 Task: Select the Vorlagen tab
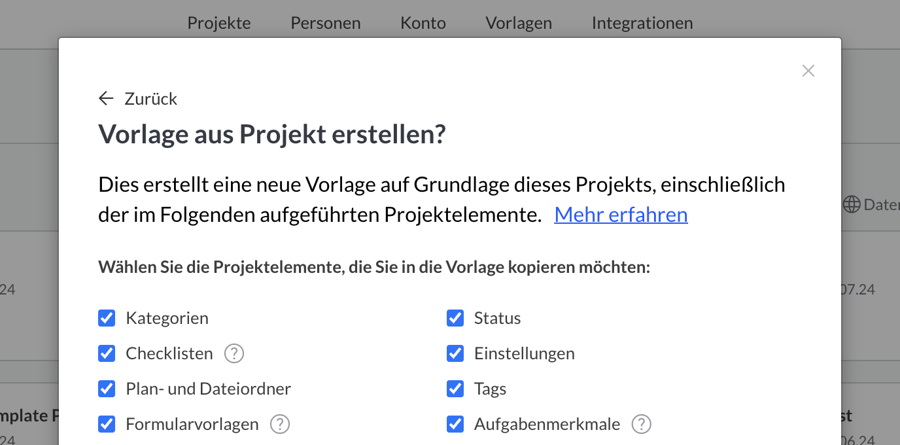(x=519, y=23)
